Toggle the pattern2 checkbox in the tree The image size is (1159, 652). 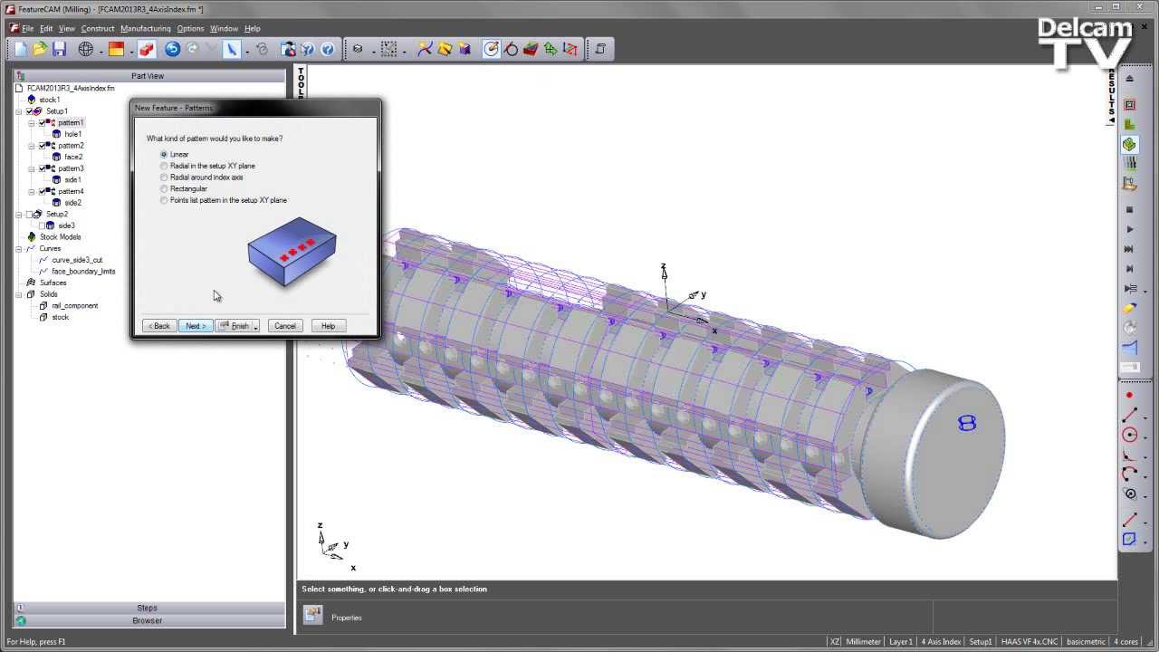(42, 146)
